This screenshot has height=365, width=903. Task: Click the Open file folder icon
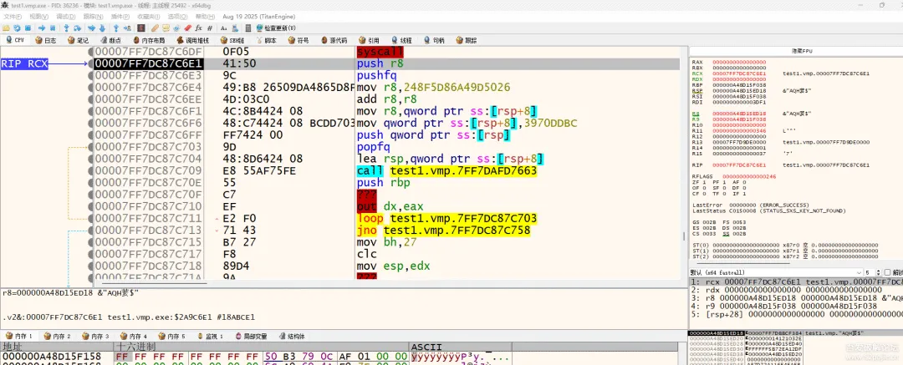click(x=7, y=28)
